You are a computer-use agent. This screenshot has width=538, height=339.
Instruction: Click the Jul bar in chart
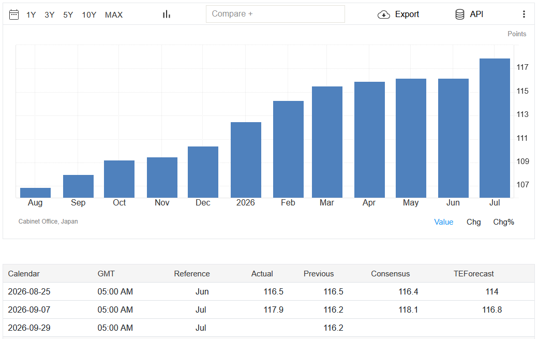495,128
